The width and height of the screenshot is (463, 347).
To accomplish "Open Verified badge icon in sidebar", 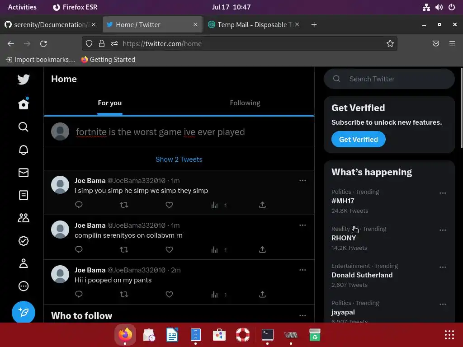I will (x=24, y=241).
